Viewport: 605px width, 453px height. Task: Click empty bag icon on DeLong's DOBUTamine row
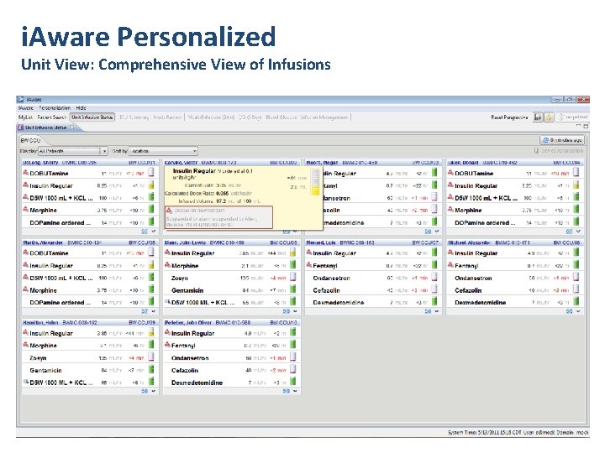pyautogui.click(x=151, y=172)
